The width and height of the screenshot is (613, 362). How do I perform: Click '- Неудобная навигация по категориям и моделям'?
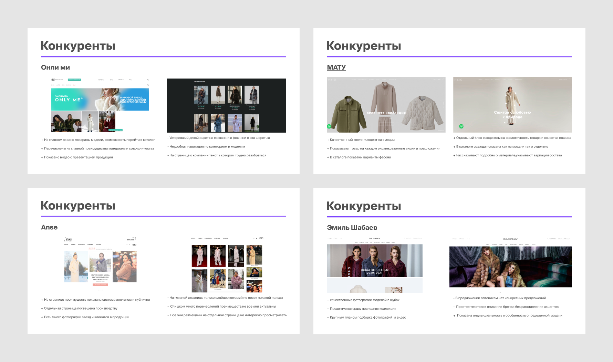click(206, 146)
